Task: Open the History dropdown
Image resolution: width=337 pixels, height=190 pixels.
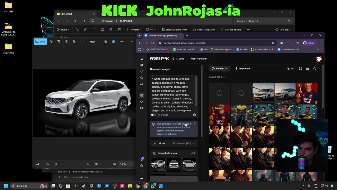Action: [x=220, y=69]
